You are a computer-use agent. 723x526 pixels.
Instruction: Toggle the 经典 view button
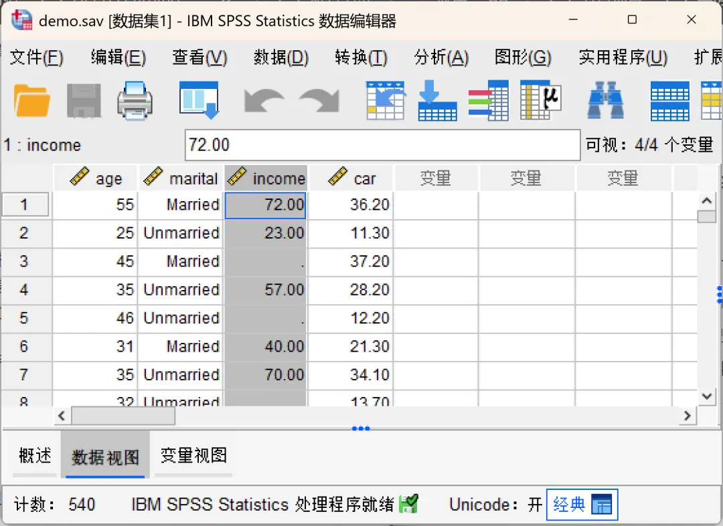[x=582, y=505]
